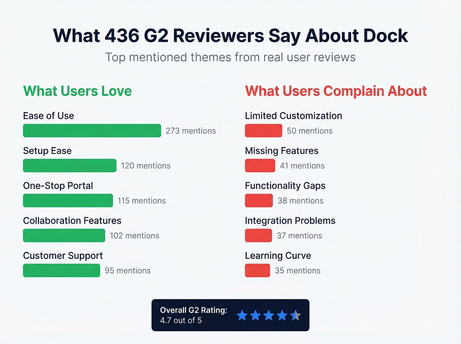Click the main title about G2 reviewers
The height and width of the screenshot is (344, 461).
pyautogui.click(x=230, y=36)
